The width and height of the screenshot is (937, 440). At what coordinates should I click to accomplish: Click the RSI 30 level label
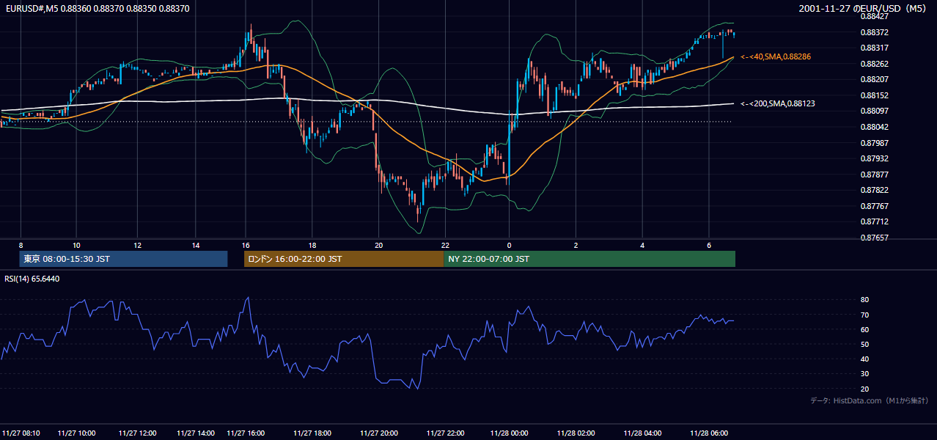coord(864,374)
